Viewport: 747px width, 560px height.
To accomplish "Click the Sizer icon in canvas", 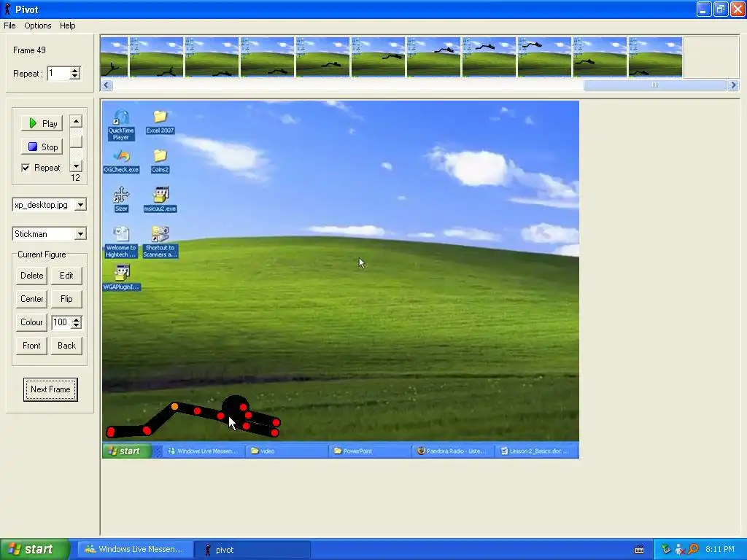I will point(121,200).
